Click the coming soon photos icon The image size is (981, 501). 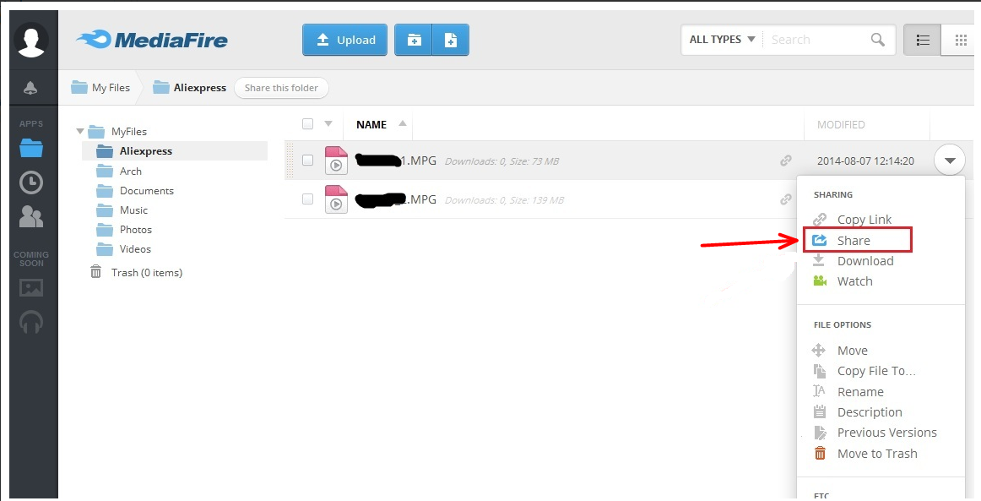point(31,288)
